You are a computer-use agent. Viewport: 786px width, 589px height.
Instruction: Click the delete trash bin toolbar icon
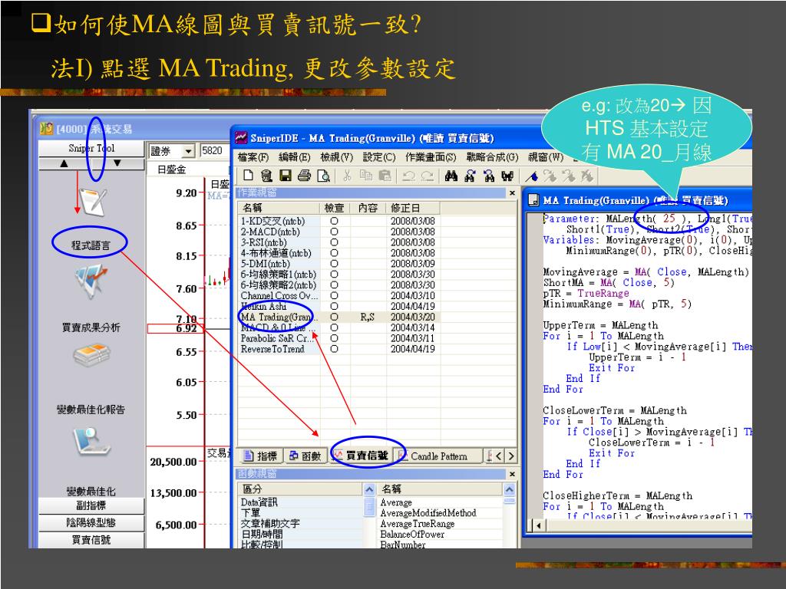(266, 176)
